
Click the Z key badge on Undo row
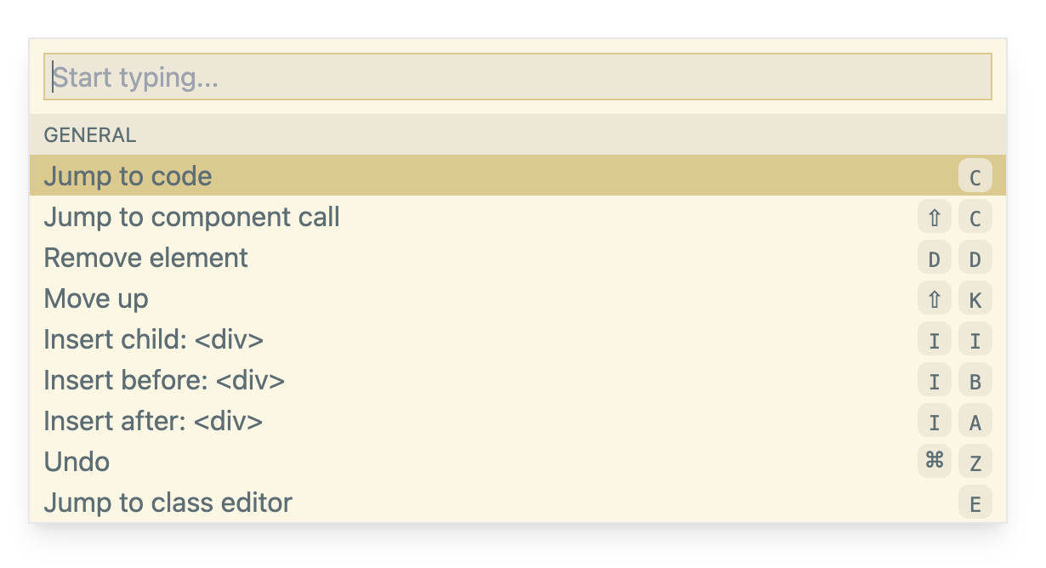point(975,463)
